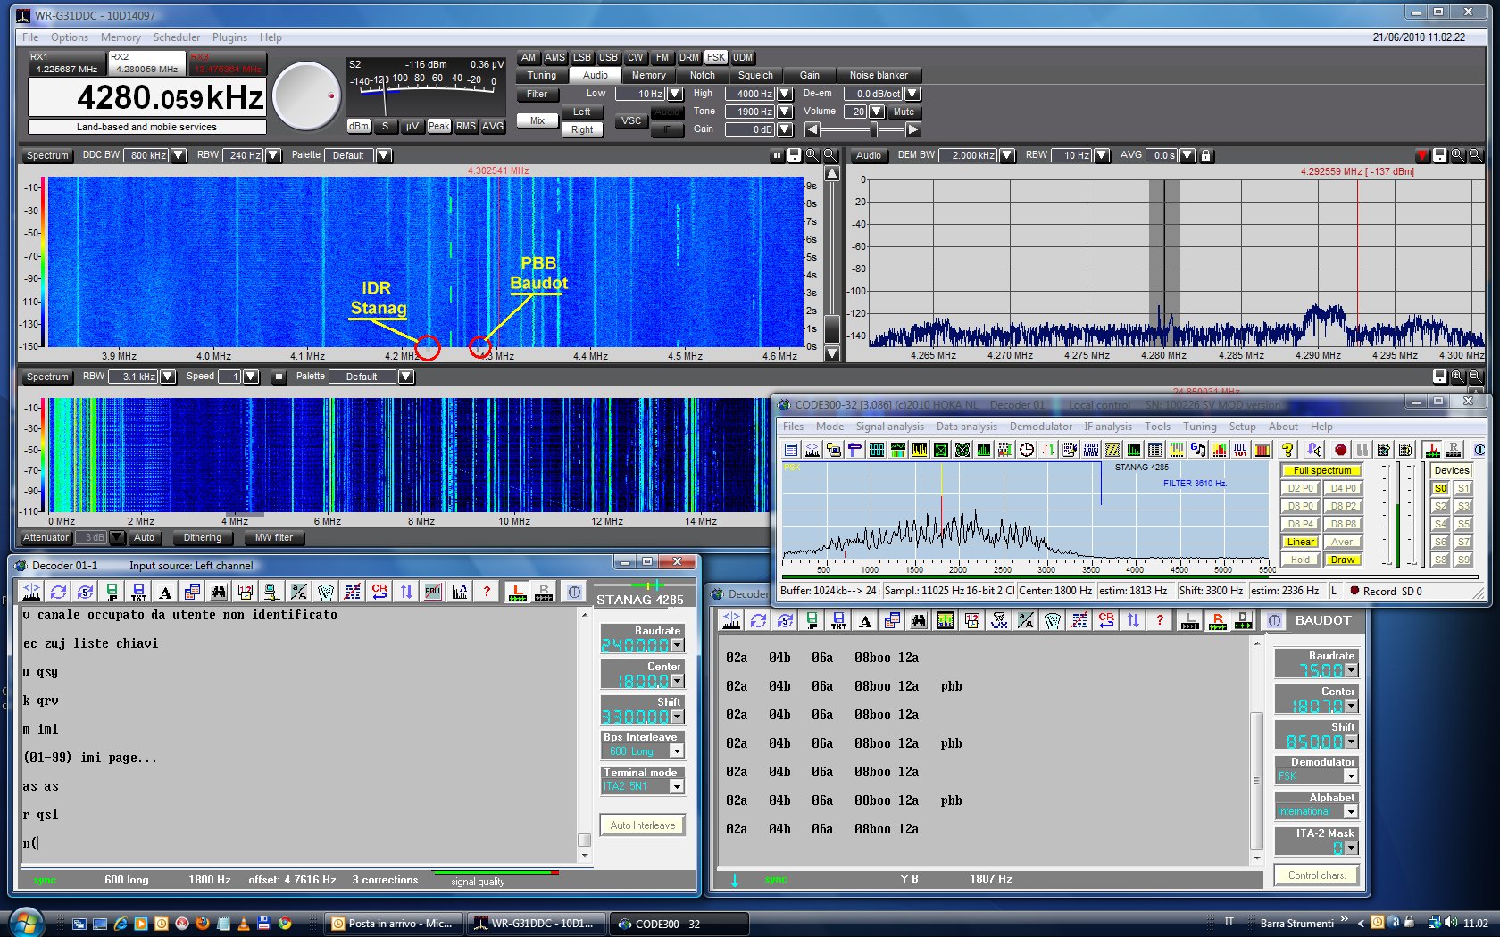Screen dimensions: 1500x937
Task: Click the up-down arrows icon in Decoder 01-1
Action: [x=406, y=591]
